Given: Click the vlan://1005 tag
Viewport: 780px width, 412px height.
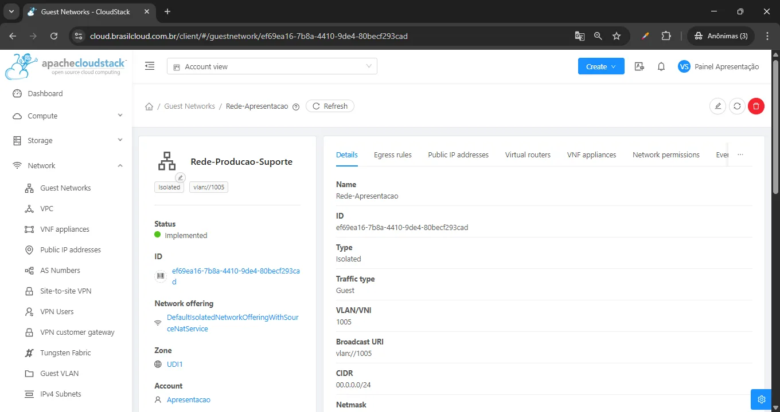Looking at the screenshot, I should (x=209, y=187).
